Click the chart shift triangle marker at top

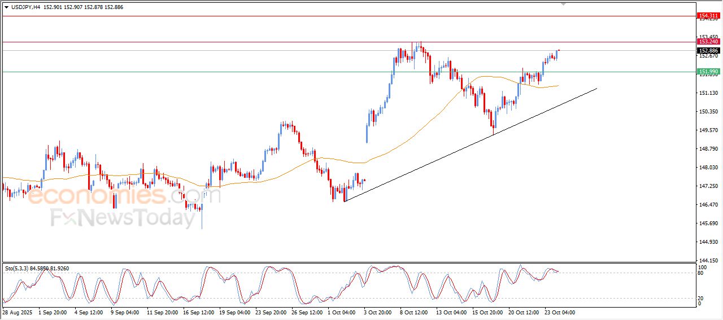tap(563, 4)
